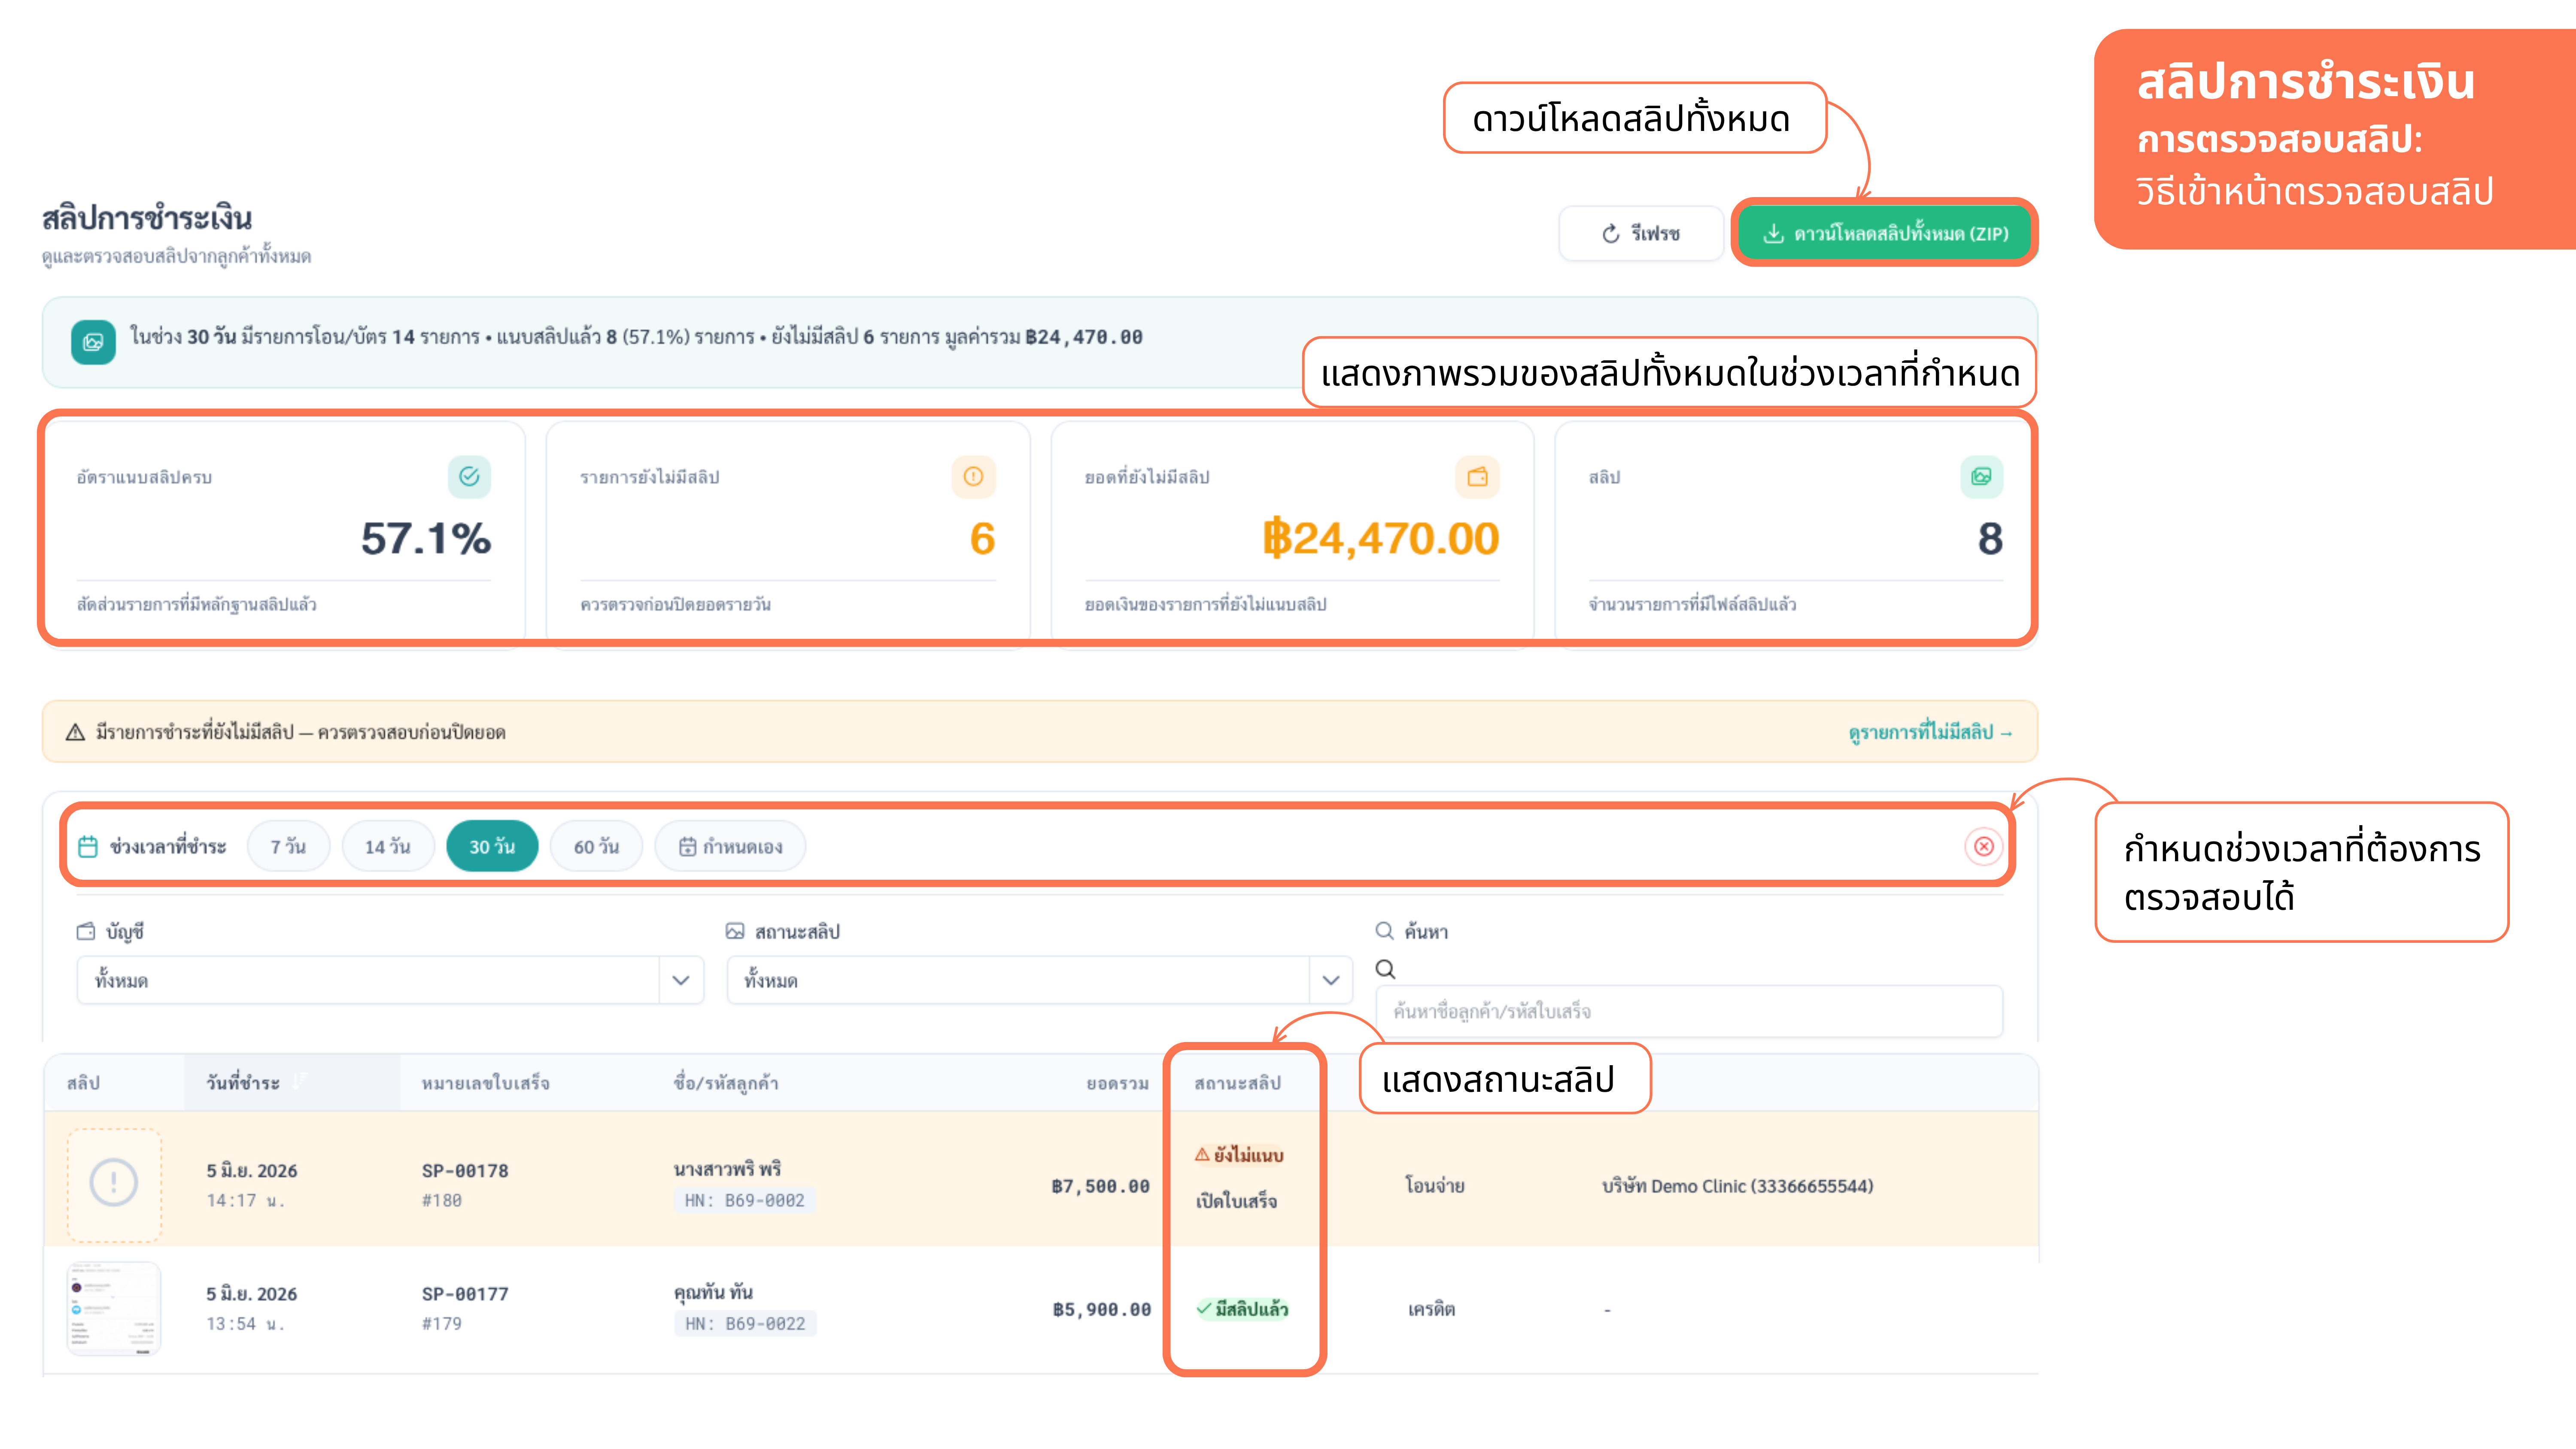Screen dimensions: 2576x1449
Task: Click the wallet icon on ยอดที่ยังไม่มีสลิป card
Action: (1477, 477)
